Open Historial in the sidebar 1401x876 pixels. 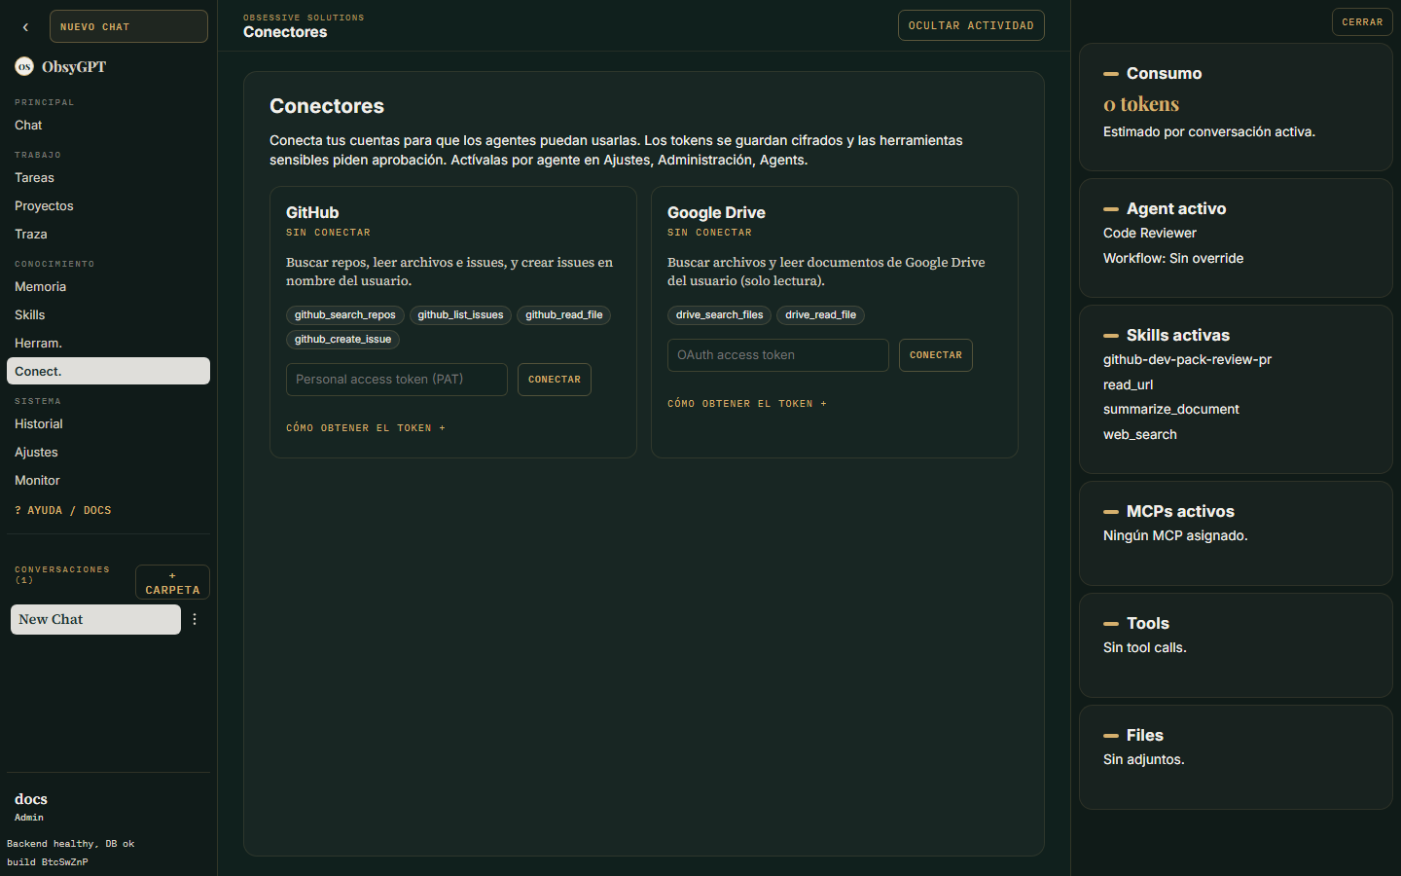[x=108, y=423]
